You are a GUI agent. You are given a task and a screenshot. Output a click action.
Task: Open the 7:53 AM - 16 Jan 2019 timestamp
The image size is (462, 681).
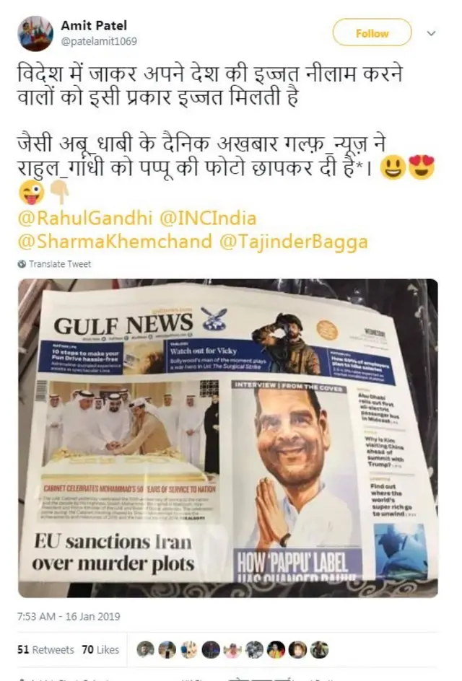click(69, 616)
